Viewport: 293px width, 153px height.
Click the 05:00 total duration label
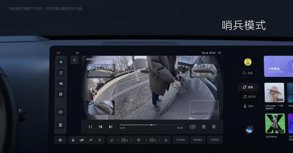coord(180,128)
